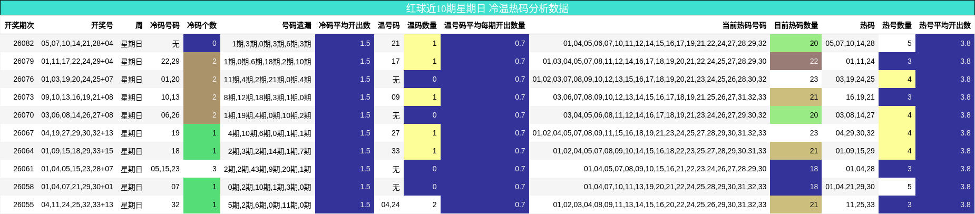The image size is (975, 214).
Task: Select omission cell '5期,2期,6期,0期,11期,0期'
Action: [270, 205]
